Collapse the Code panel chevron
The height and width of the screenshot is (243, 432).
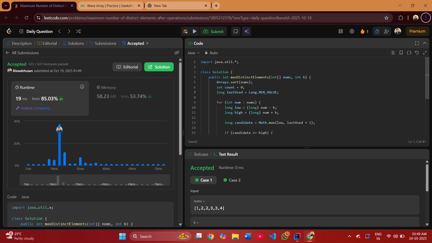pos(425,43)
